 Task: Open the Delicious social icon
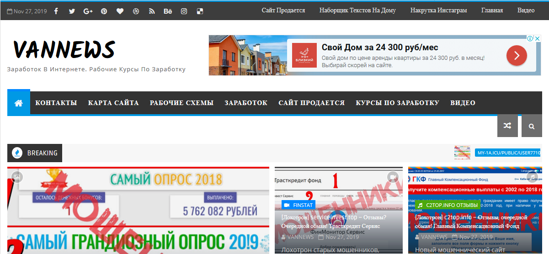click(x=200, y=11)
